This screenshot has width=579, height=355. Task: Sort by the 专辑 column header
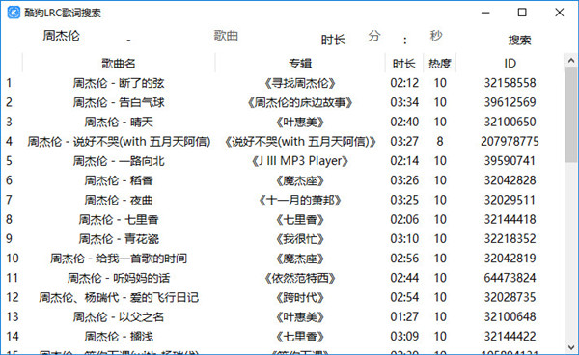click(300, 63)
